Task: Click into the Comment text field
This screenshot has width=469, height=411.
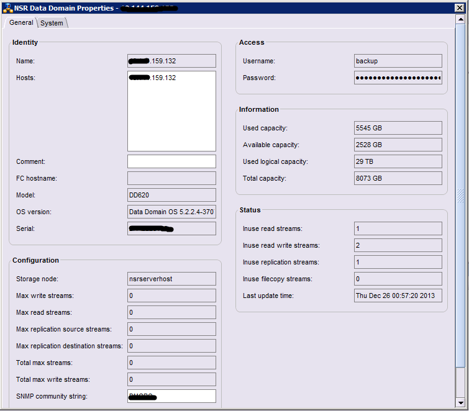Action: tap(171, 161)
